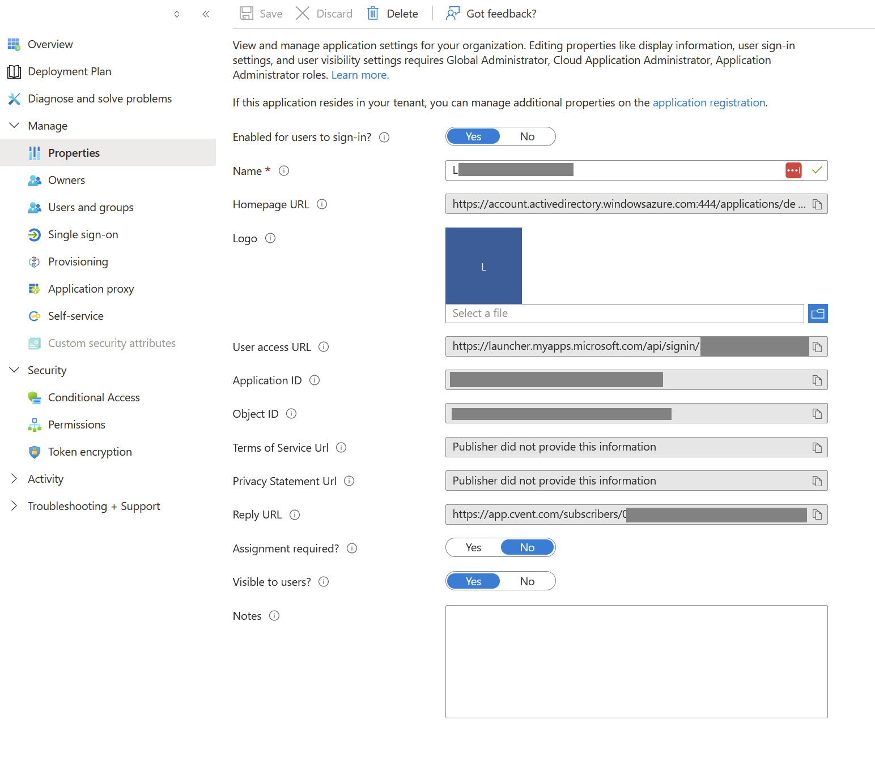Set Assignment required to Yes
The width and height of the screenshot is (875, 776).
(x=473, y=547)
